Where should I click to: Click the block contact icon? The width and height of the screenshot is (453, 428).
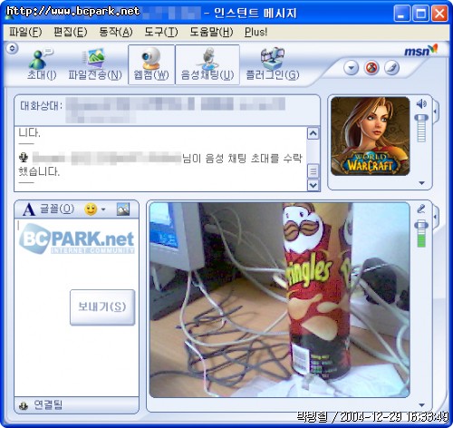(x=371, y=68)
